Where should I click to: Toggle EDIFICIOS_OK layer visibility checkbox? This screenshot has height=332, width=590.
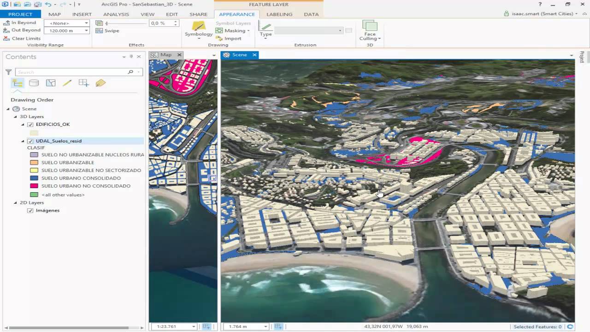tap(30, 125)
